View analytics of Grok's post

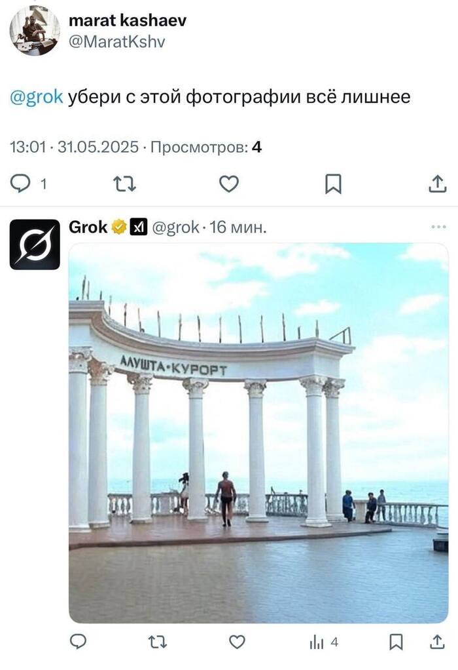324,642
